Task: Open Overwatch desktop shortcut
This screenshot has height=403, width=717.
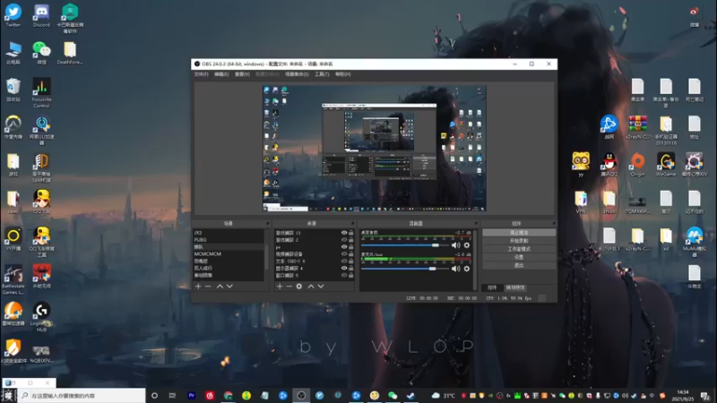Action: (x=13, y=126)
